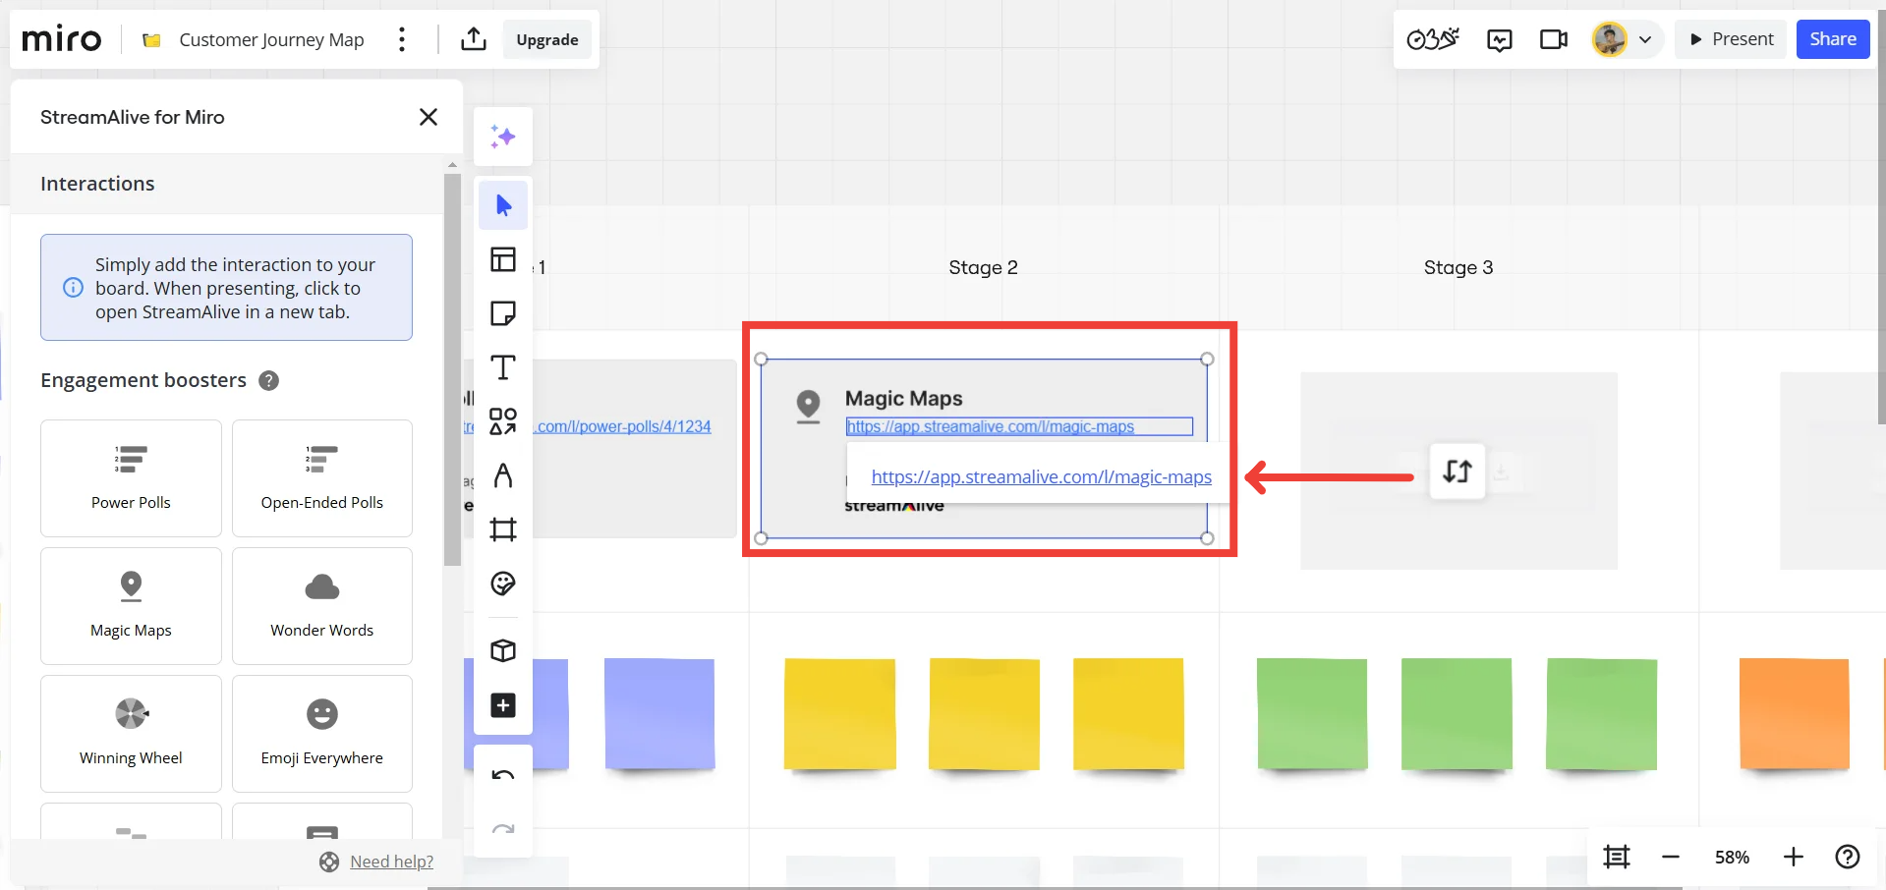Zoom out with the minus button
The height and width of the screenshot is (890, 1886).
(x=1671, y=858)
